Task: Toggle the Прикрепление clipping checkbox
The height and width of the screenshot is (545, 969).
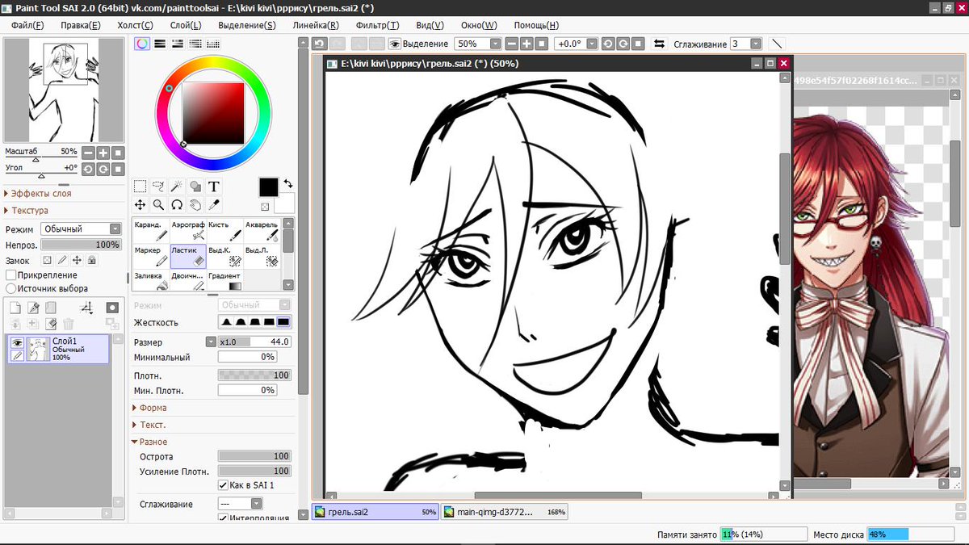Action: pos(11,275)
